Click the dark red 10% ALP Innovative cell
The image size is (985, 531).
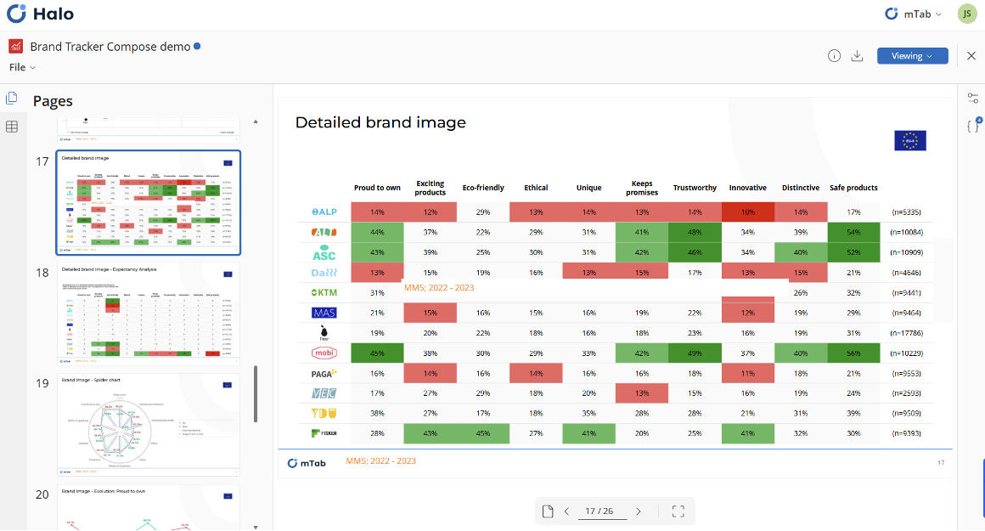[x=747, y=212]
